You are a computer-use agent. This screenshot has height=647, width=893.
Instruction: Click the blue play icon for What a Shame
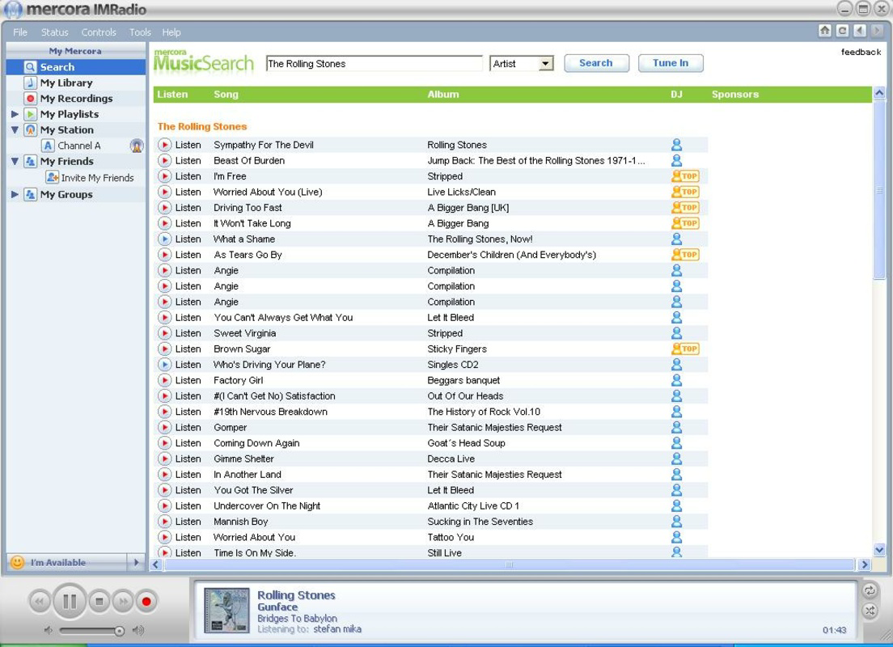164,239
